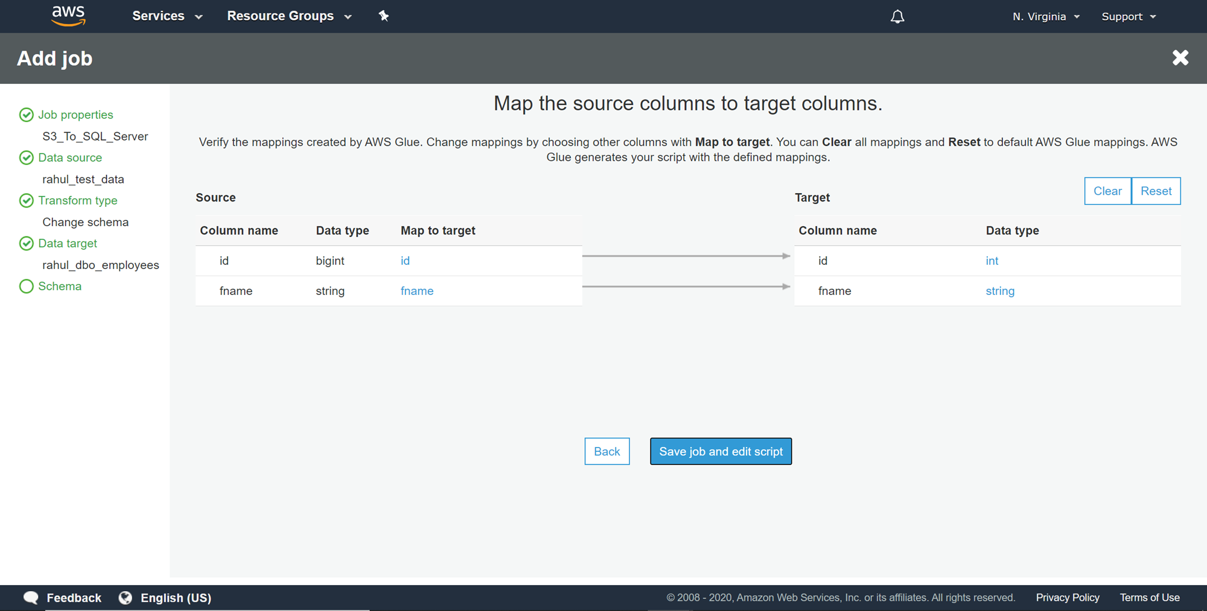Screen dimensions: 1207x611
Task: Click the Data source checkmark icon
Action: coord(27,157)
